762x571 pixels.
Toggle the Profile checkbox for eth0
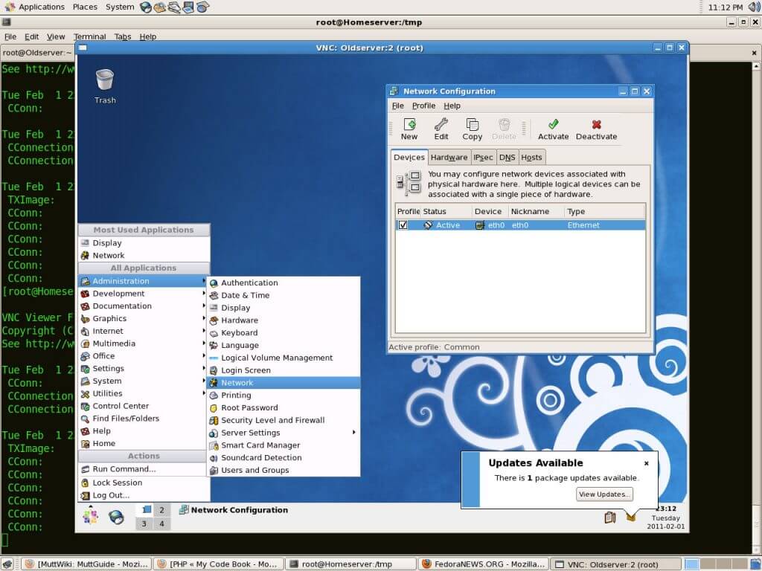[402, 225]
